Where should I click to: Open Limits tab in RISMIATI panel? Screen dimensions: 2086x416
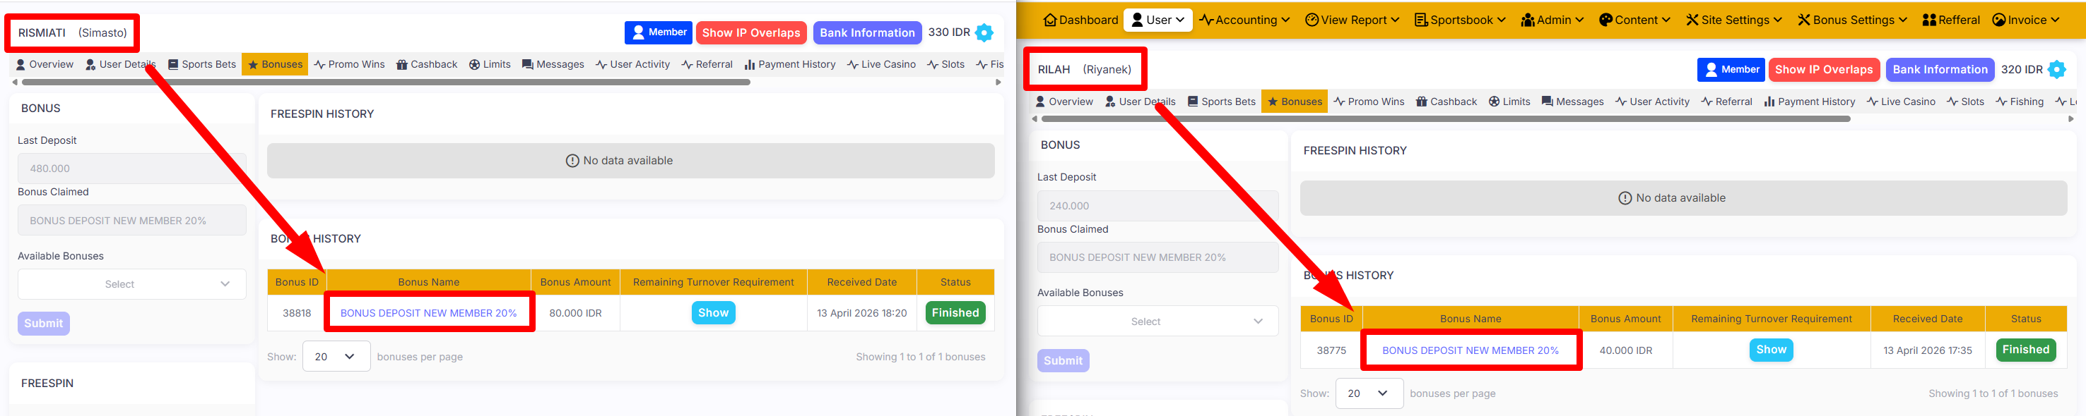(x=490, y=65)
